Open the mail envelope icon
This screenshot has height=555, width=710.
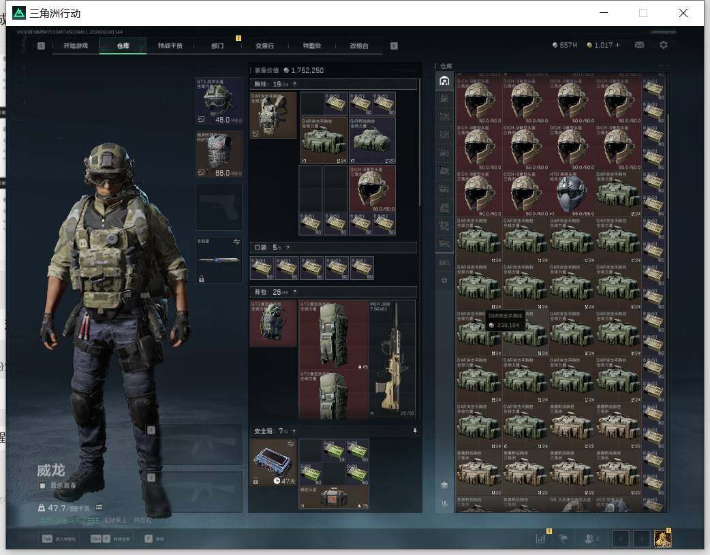click(x=639, y=45)
